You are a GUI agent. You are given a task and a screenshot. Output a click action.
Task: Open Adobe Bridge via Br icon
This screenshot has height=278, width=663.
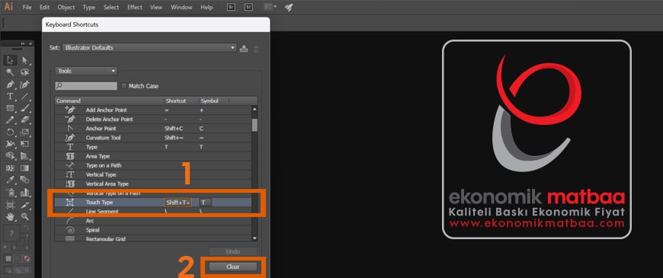coord(232,7)
